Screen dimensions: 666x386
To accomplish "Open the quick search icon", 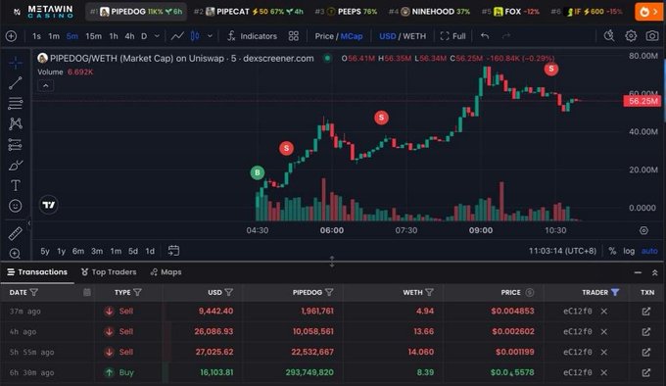I will pyautogui.click(x=609, y=36).
